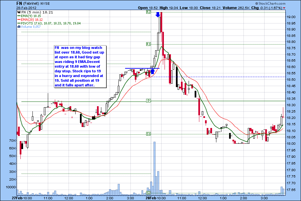Click the 17.80 price axis label

pos(291,170)
